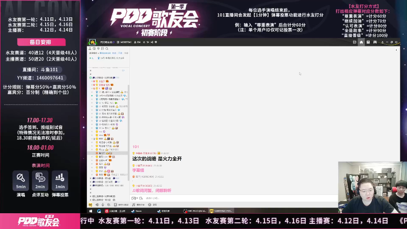Click the exit channel icon at top right
Image resolution: width=407 pixels, height=229 pixels.
tap(355, 42)
